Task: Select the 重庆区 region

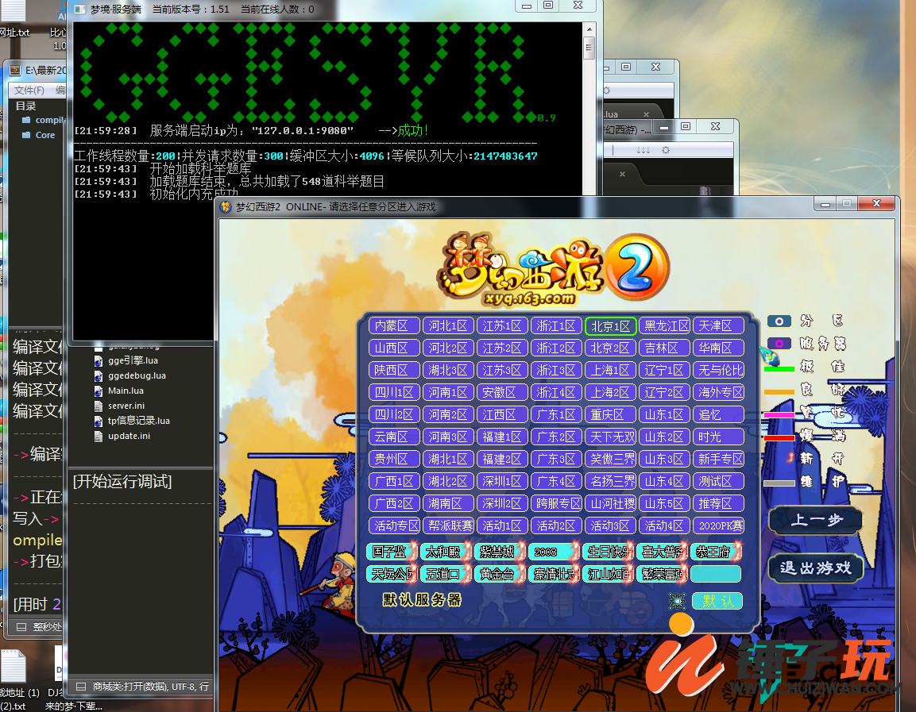Action: tap(610, 414)
